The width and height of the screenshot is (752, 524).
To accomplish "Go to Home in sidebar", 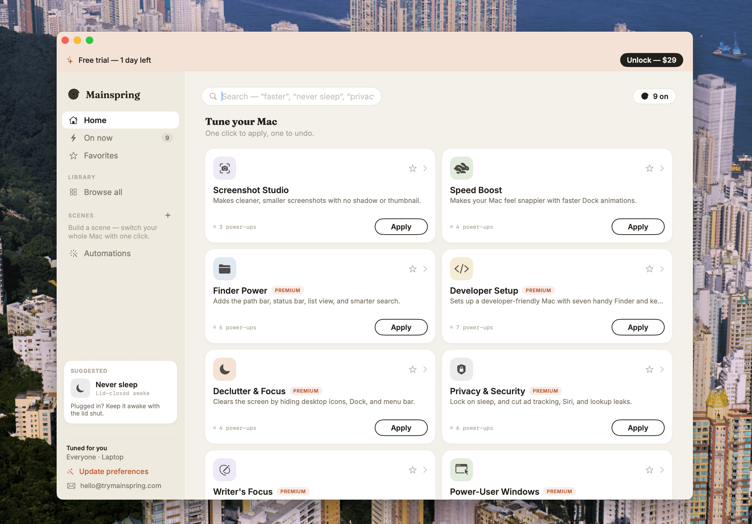I will (120, 120).
